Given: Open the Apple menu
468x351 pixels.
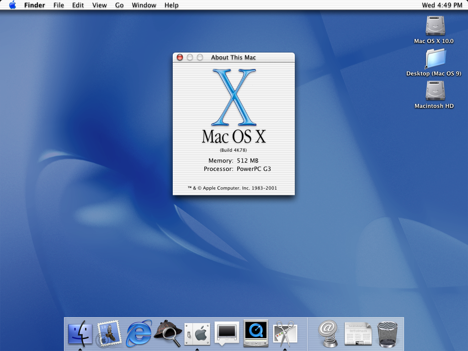Looking at the screenshot, I should click(12, 5).
